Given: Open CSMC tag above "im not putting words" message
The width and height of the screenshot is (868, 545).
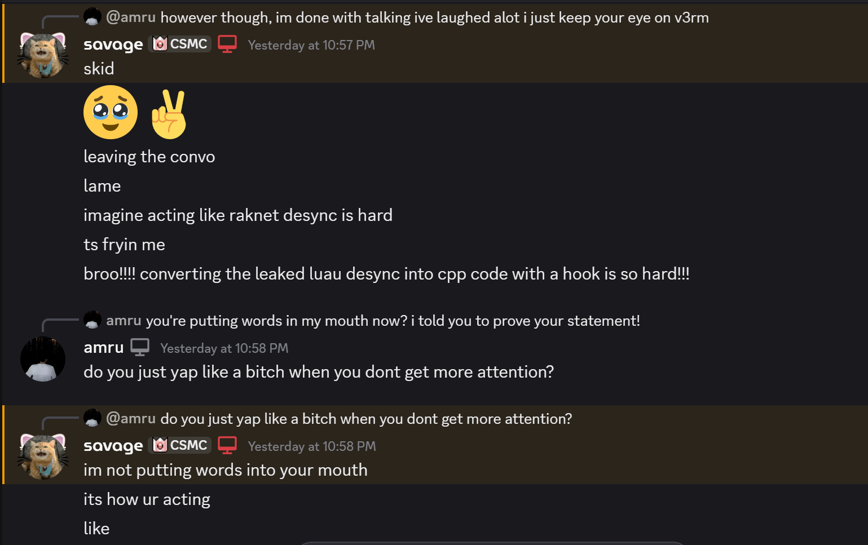Looking at the screenshot, I should [180, 445].
